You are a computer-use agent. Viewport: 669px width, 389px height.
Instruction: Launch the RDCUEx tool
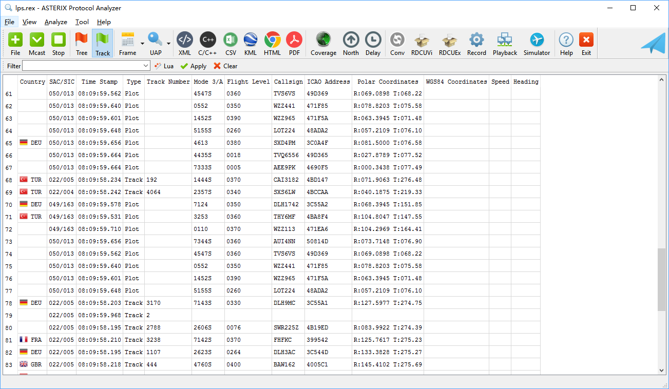(x=450, y=44)
